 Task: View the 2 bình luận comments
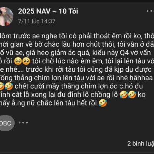pyautogui.click(x=141, y=143)
